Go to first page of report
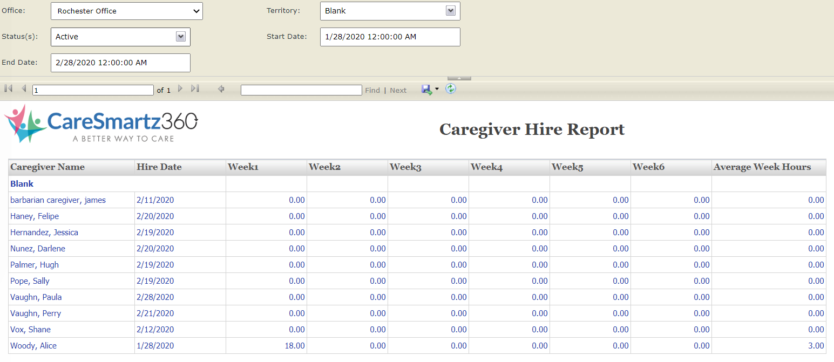The image size is (834, 362). (x=9, y=88)
